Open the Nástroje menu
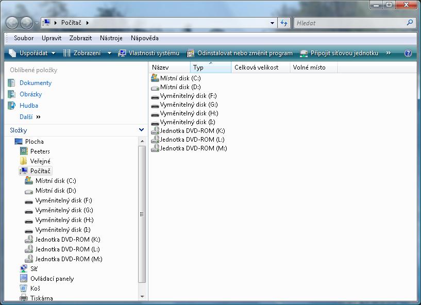The image size is (421, 305). click(x=111, y=38)
